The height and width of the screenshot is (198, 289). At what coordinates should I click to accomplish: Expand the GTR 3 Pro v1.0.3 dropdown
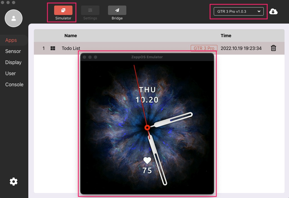click(x=238, y=11)
